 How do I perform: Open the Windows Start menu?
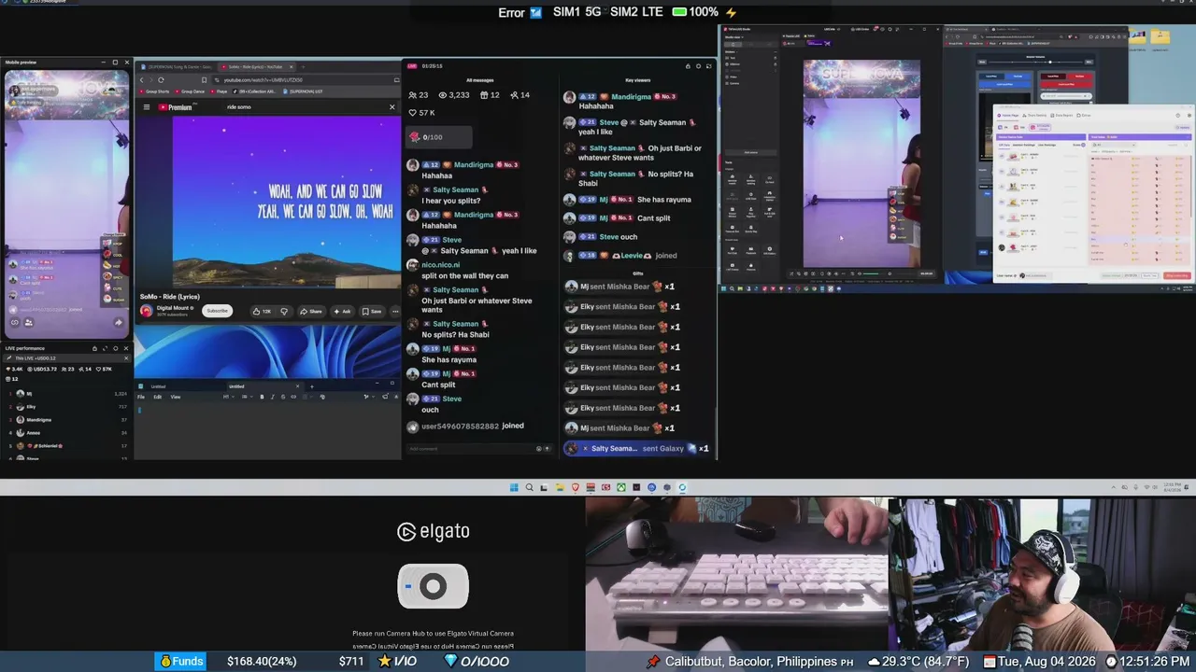[514, 487]
